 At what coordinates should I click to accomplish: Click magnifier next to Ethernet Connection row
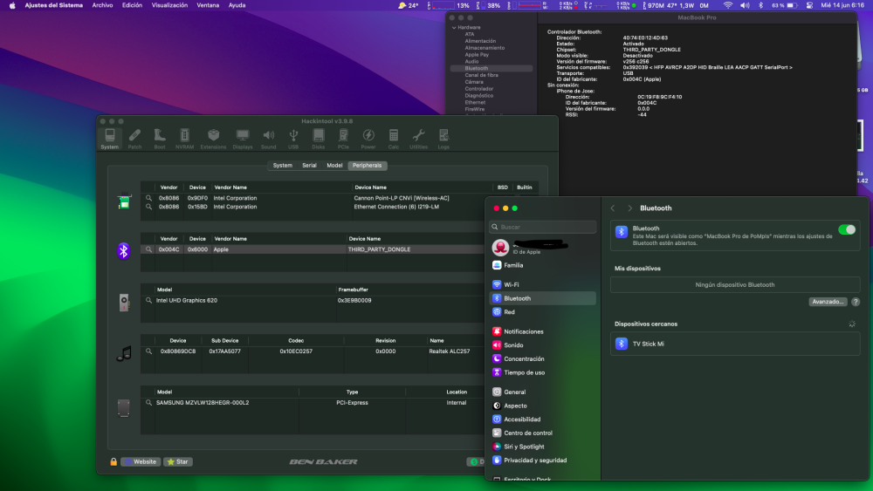(148, 207)
